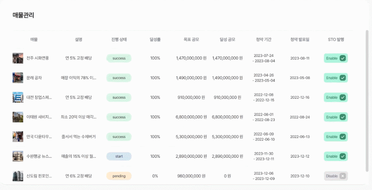Toggle STO Enable for 문래 공차
This screenshot has height=190, width=372.
(336, 78)
